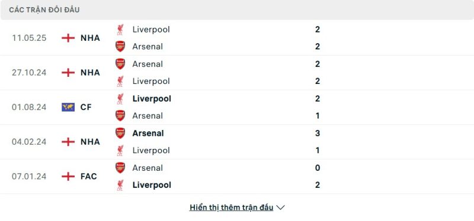Click the England flag beside 27.10.24
This screenshot has width=474, height=221.
(x=68, y=73)
